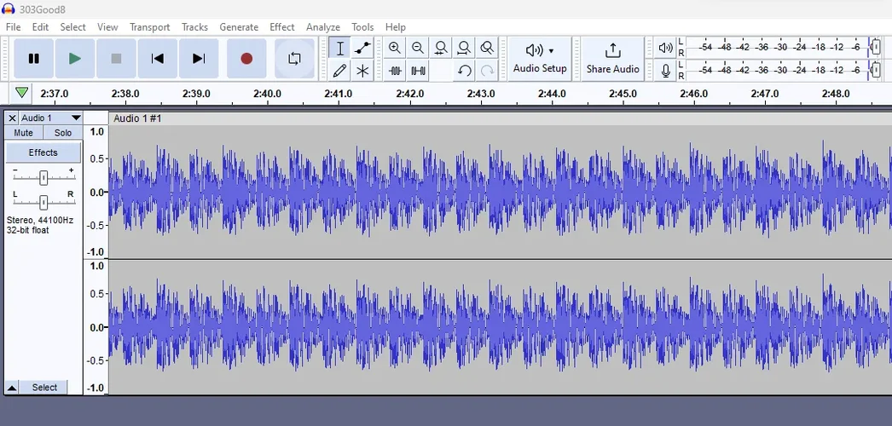The image size is (892, 426).
Task: Start playback with the Play button
Action: [x=74, y=59]
